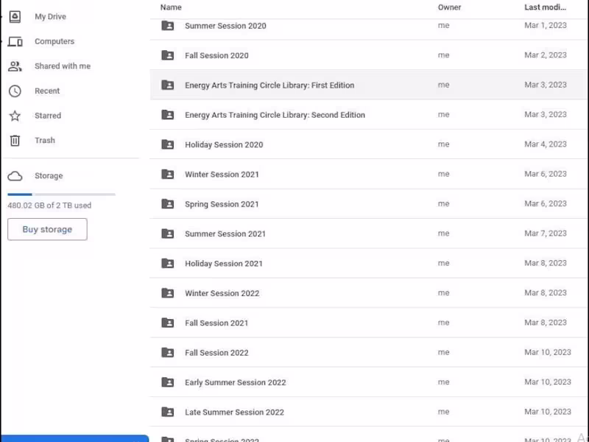
Task: Select Holiday Session 2020 folder icon
Action: click(x=168, y=144)
